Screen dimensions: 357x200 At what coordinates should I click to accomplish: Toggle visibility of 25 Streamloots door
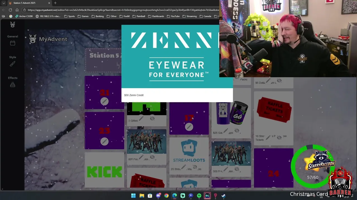pyautogui.click(x=195, y=167)
